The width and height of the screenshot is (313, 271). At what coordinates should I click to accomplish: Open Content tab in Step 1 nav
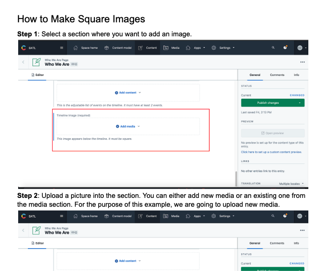pos(147,48)
